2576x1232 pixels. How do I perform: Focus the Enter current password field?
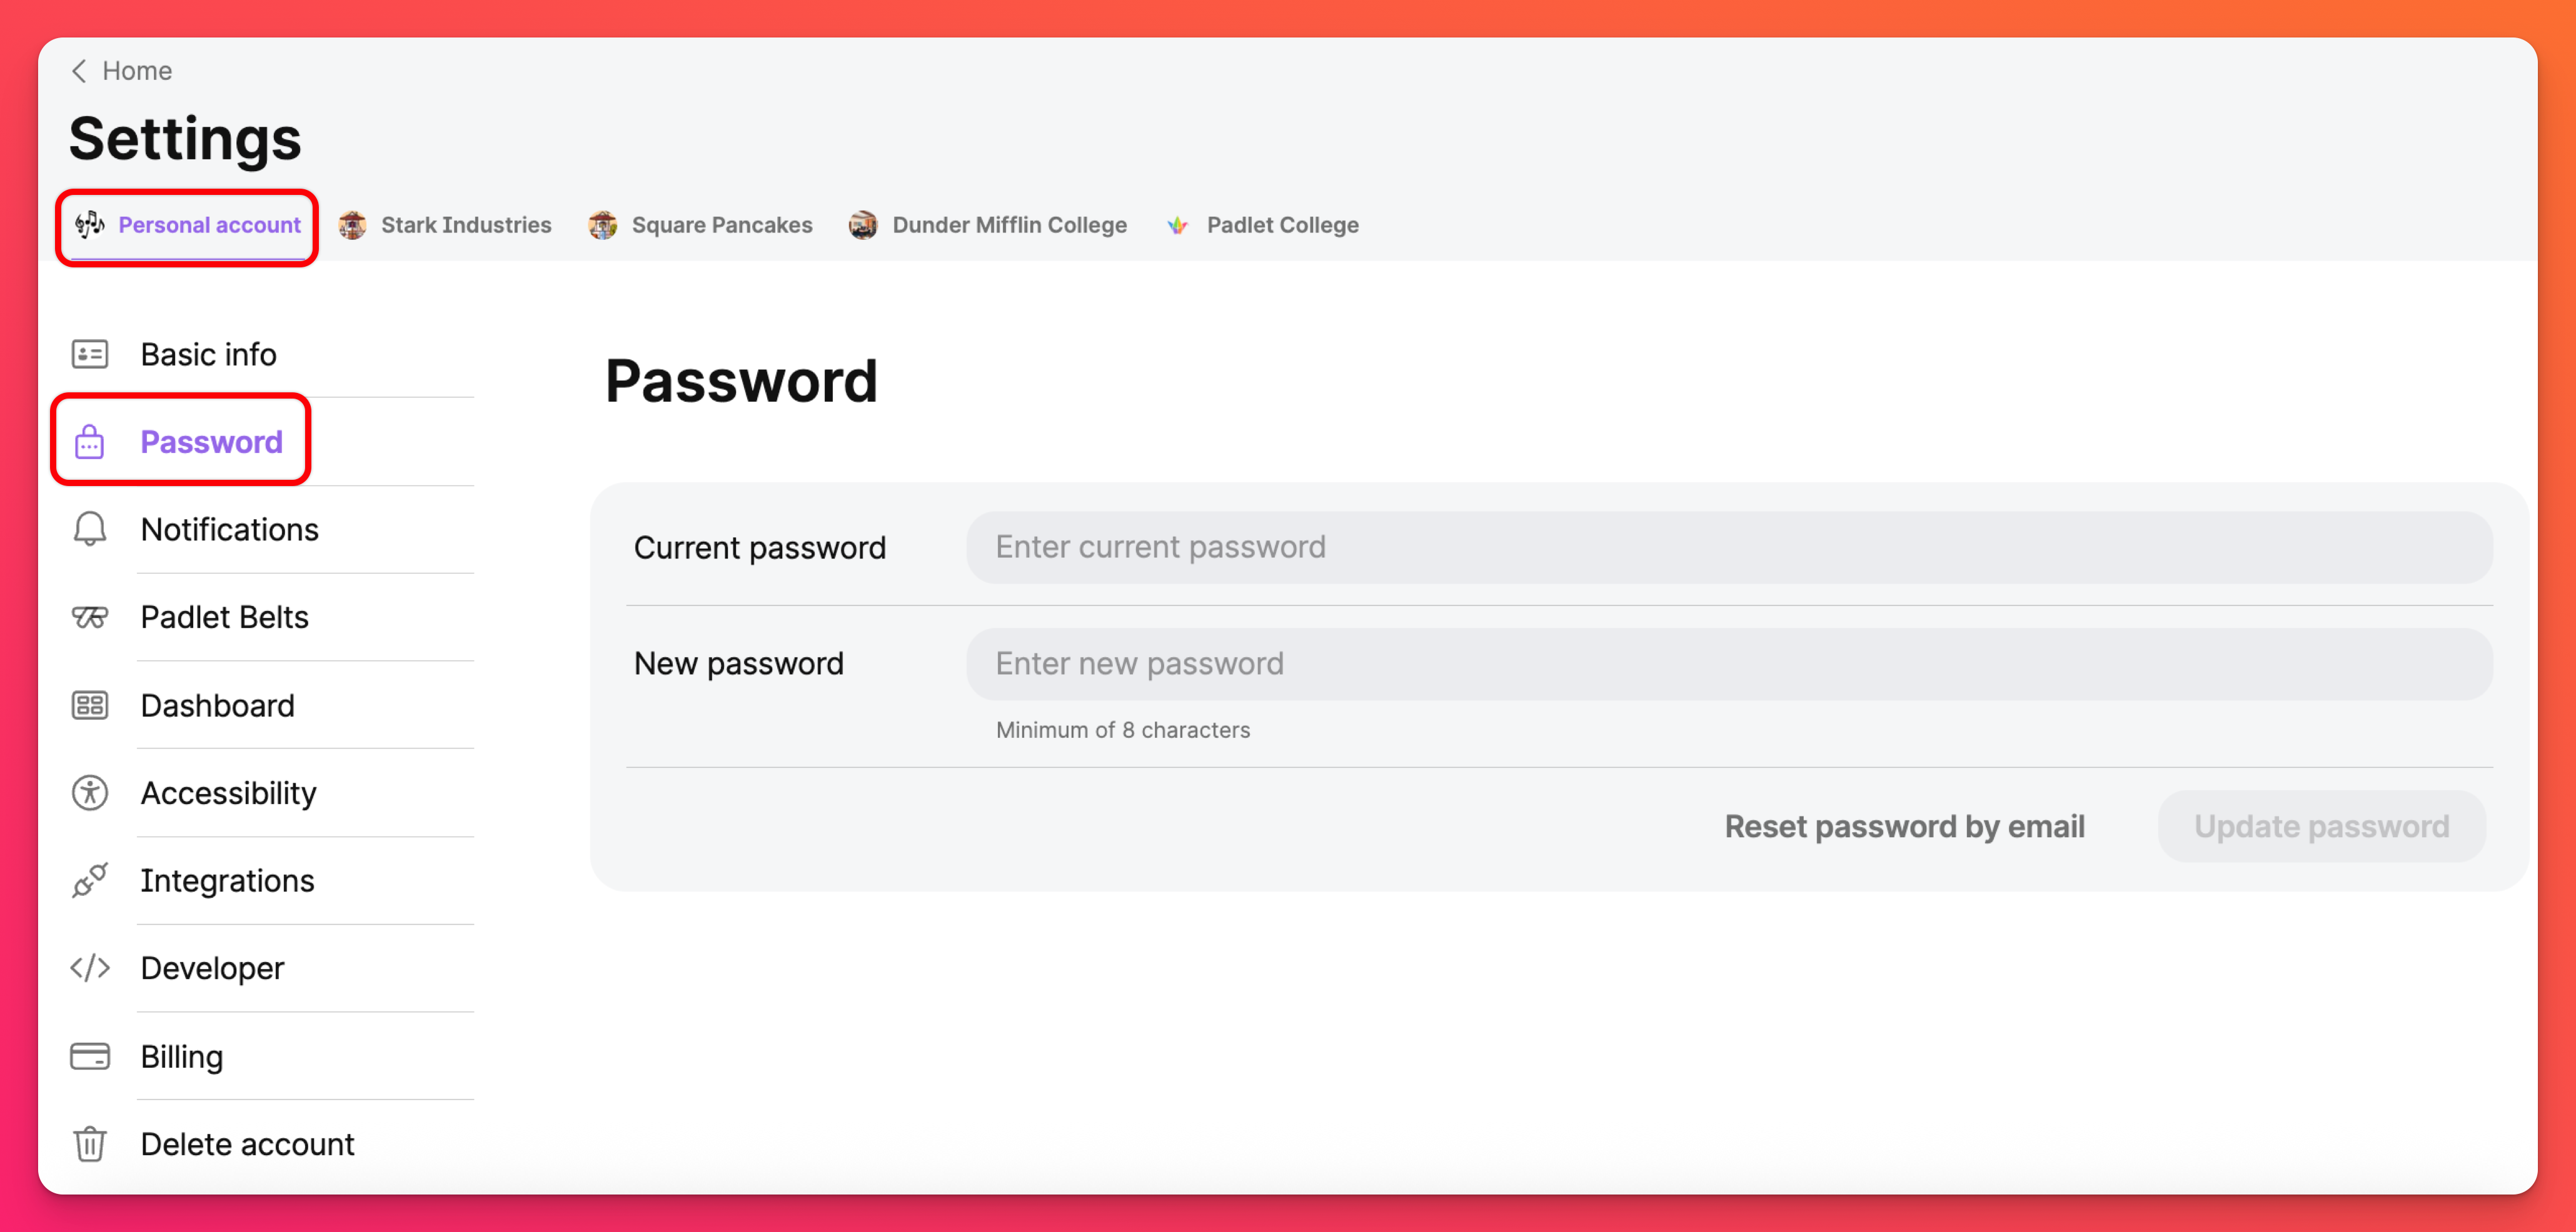1728,547
